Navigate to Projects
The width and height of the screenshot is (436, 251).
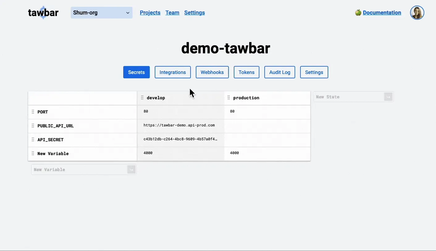(x=150, y=13)
